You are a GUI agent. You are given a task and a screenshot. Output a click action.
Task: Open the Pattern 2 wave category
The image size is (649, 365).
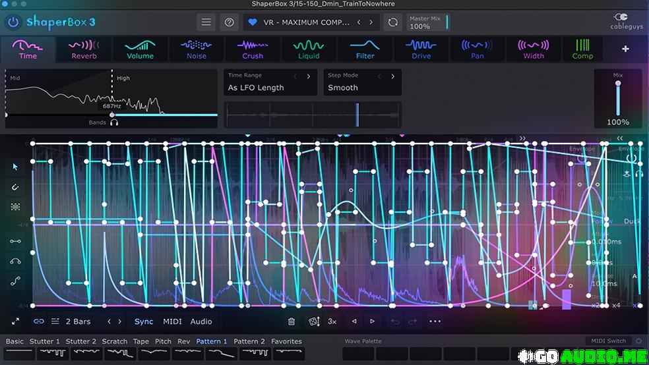click(x=249, y=341)
